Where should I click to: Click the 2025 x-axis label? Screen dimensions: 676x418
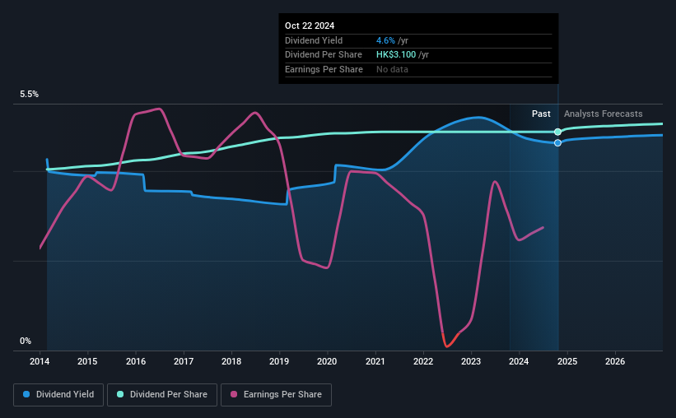click(567, 361)
